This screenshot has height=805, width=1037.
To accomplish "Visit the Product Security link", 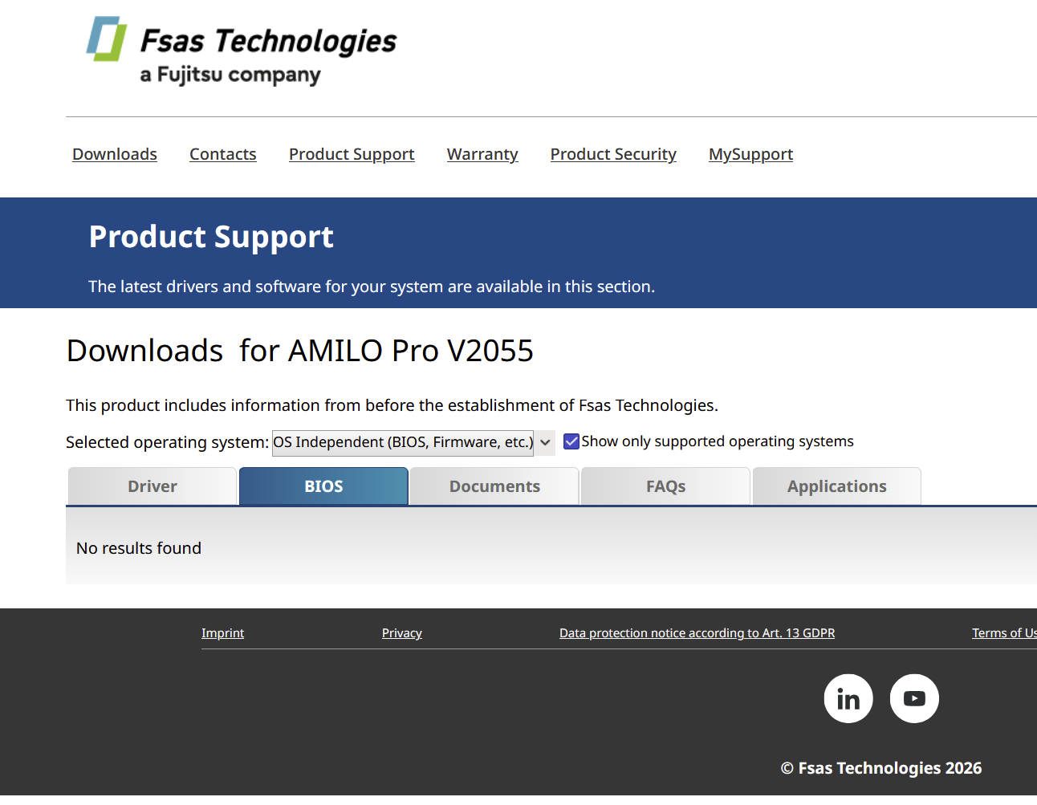I will [x=613, y=154].
